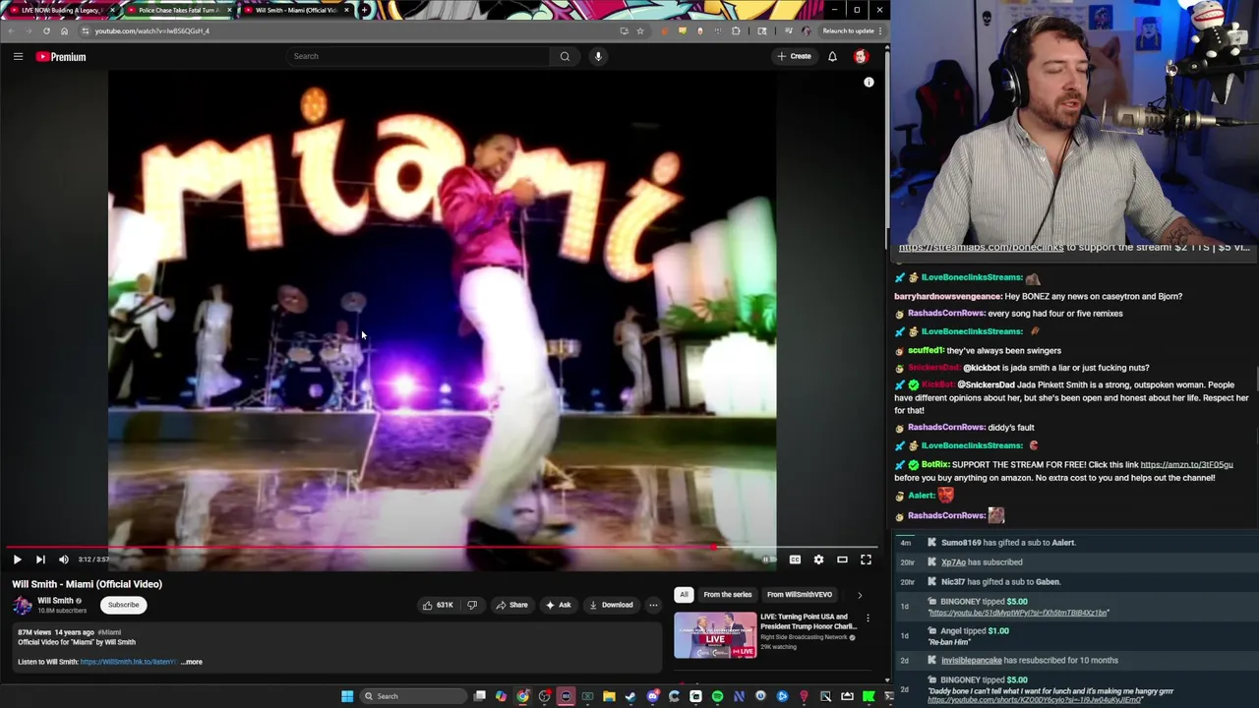Click the YouTube Premium logo
The width and height of the screenshot is (1259, 708).
tap(62, 56)
